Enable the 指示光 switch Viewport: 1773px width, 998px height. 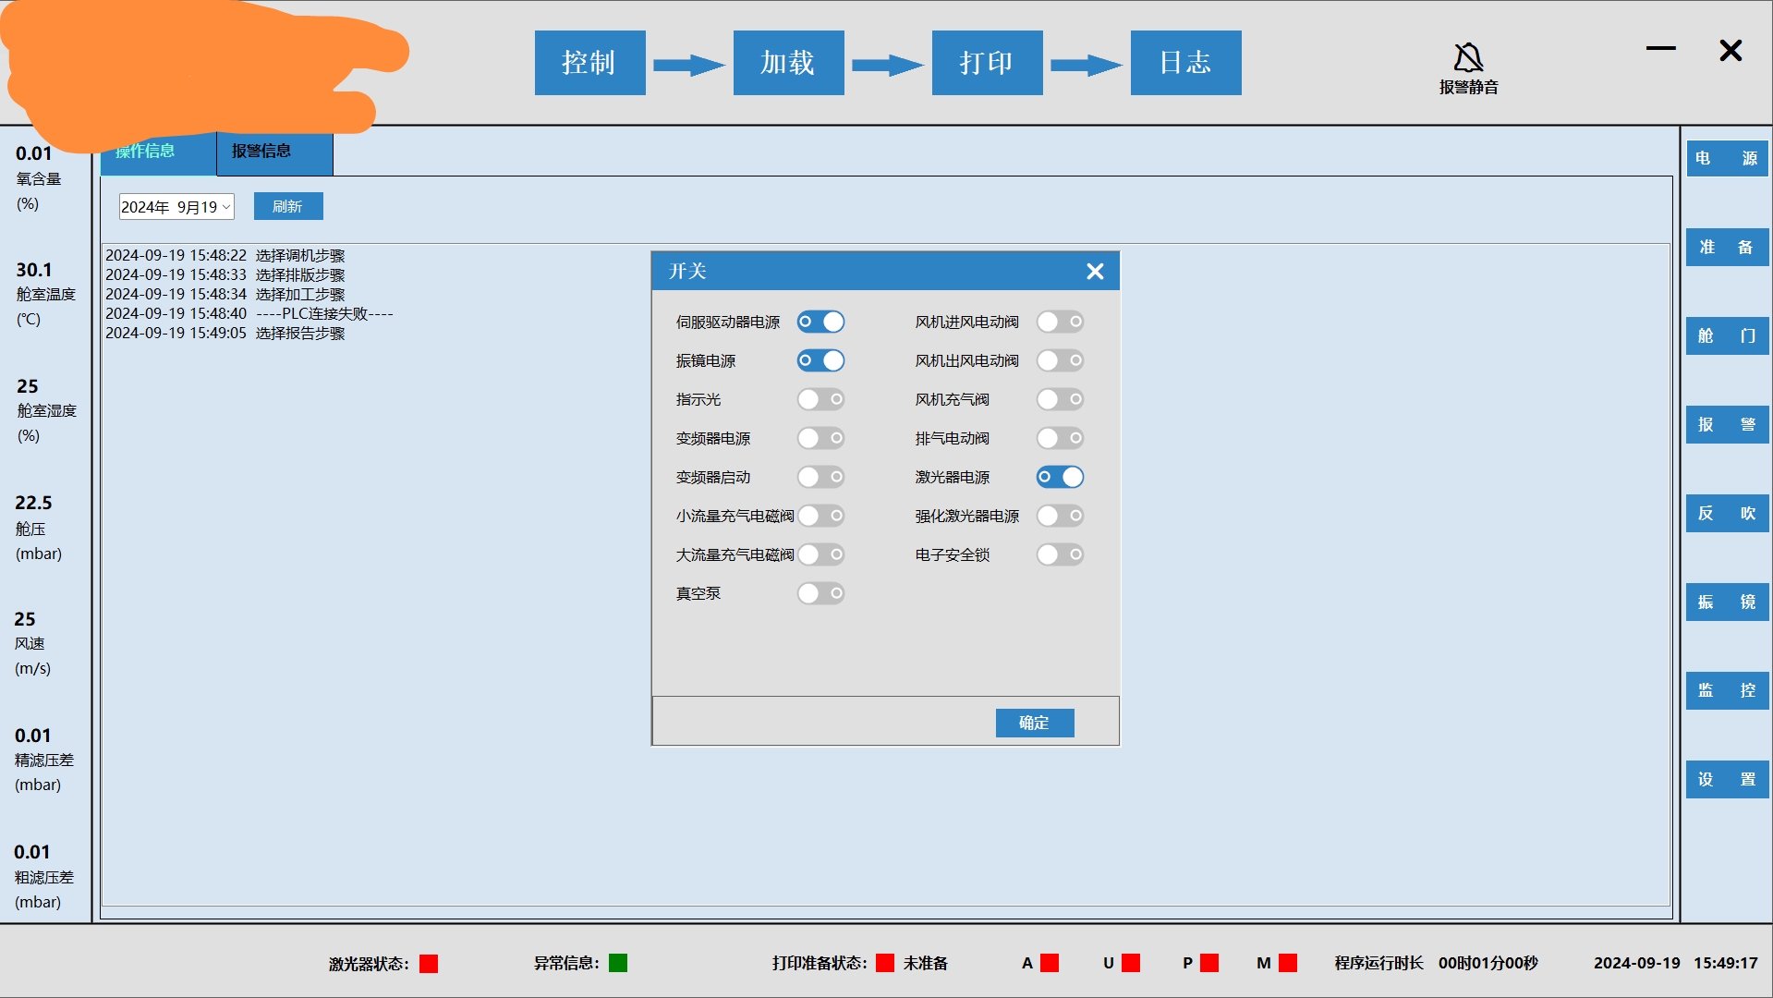point(820,399)
